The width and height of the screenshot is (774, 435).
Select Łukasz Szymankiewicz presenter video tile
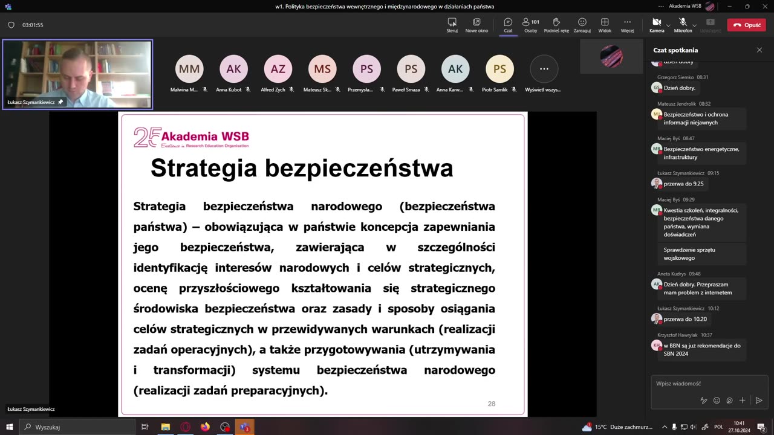(x=77, y=74)
